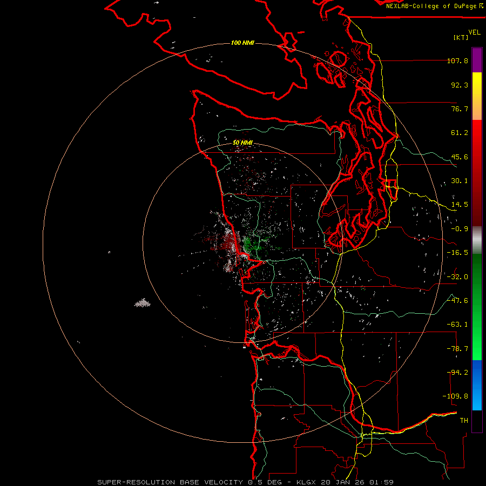Click the gray near-zero segment of color bar
This screenshot has height=486, width=486.
tap(477, 240)
